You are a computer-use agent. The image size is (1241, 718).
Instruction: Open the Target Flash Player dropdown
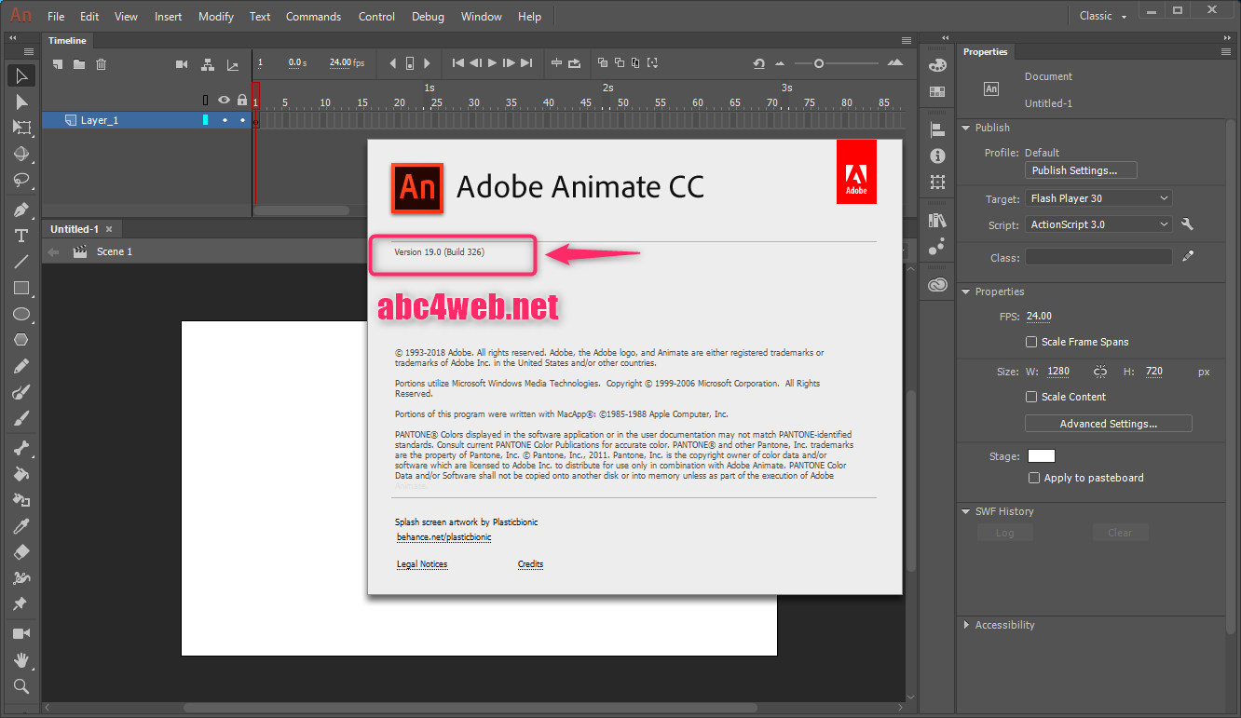[1098, 198]
